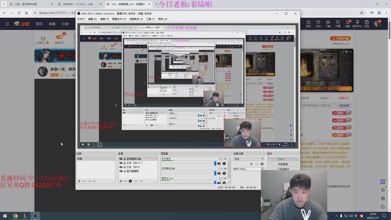Mute the 视频捕获设备 mixer channel
Viewport: 391px width, 220px height.
click(x=219, y=174)
